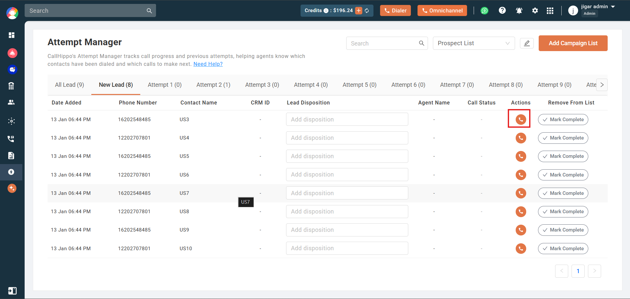Click Add disposition field for US5
The width and height of the screenshot is (630, 299).
[x=347, y=156]
